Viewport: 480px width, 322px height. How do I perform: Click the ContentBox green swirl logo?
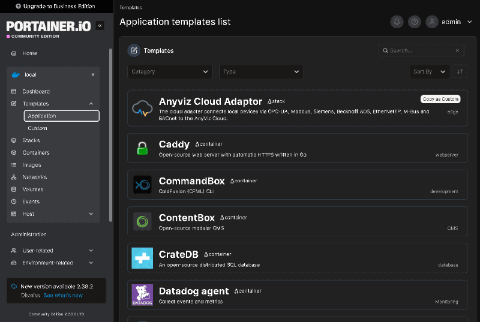pyautogui.click(x=142, y=221)
